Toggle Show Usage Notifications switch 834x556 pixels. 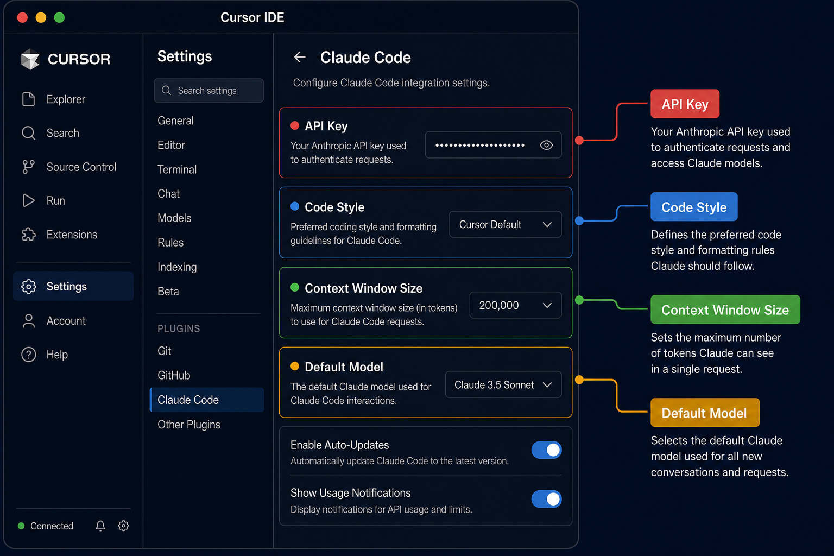pyautogui.click(x=546, y=498)
